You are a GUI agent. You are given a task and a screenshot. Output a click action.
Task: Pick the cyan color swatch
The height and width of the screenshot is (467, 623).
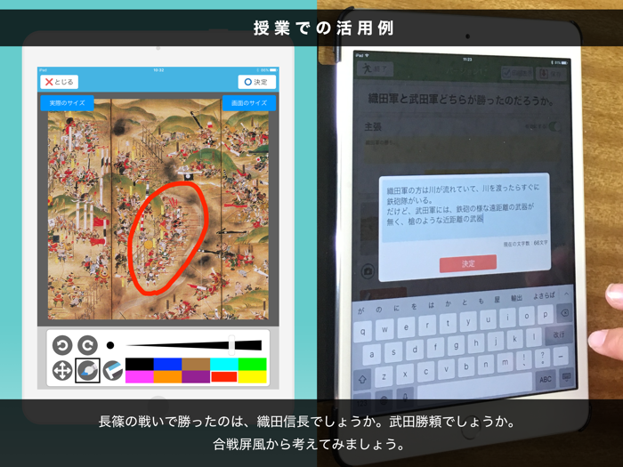224,364
